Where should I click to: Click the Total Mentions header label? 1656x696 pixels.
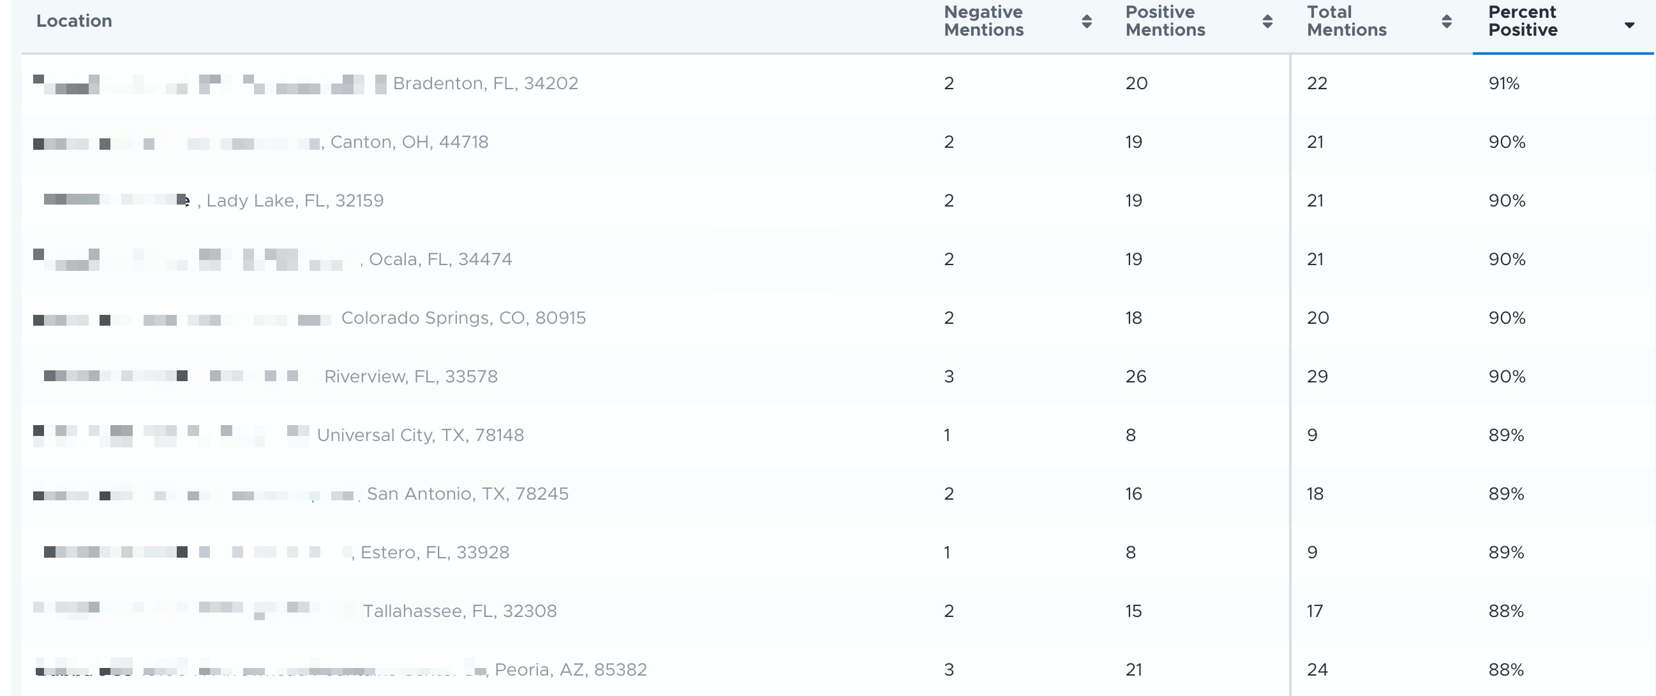coord(1346,21)
